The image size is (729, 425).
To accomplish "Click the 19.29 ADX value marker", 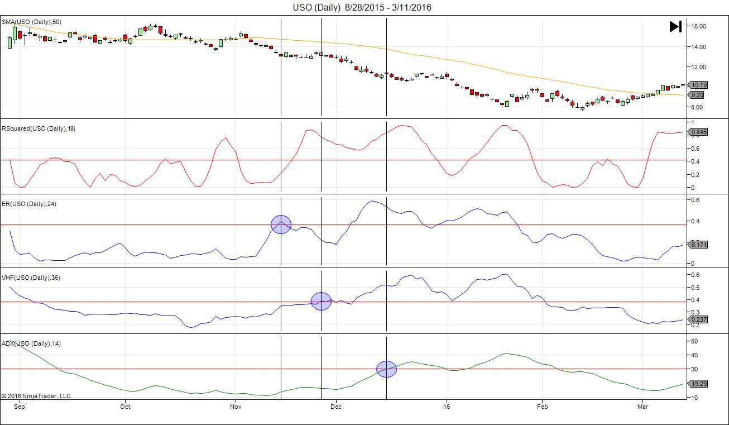I will coord(699,384).
